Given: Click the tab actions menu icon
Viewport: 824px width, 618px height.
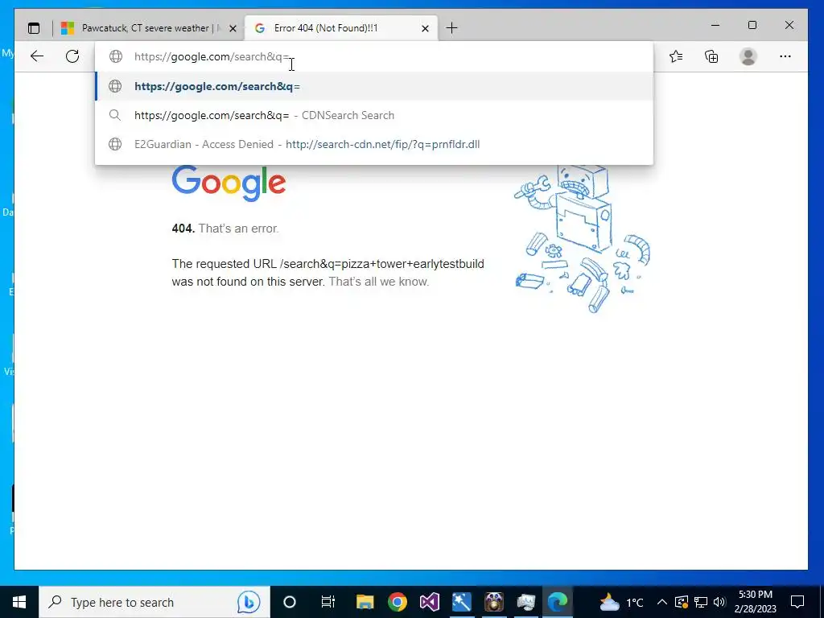Looking at the screenshot, I should [34, 28].
